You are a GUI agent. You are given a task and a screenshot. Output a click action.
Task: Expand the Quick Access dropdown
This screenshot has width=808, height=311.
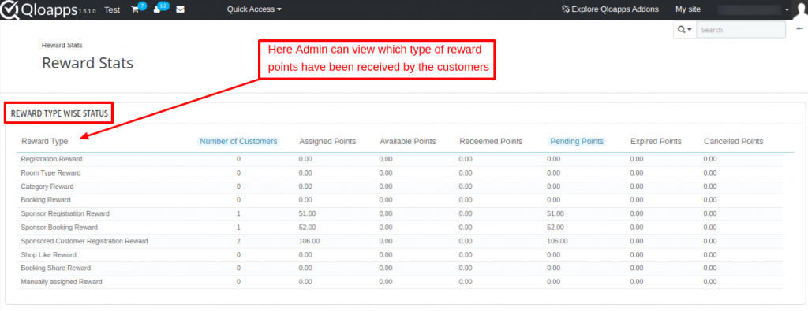[254, 9]
